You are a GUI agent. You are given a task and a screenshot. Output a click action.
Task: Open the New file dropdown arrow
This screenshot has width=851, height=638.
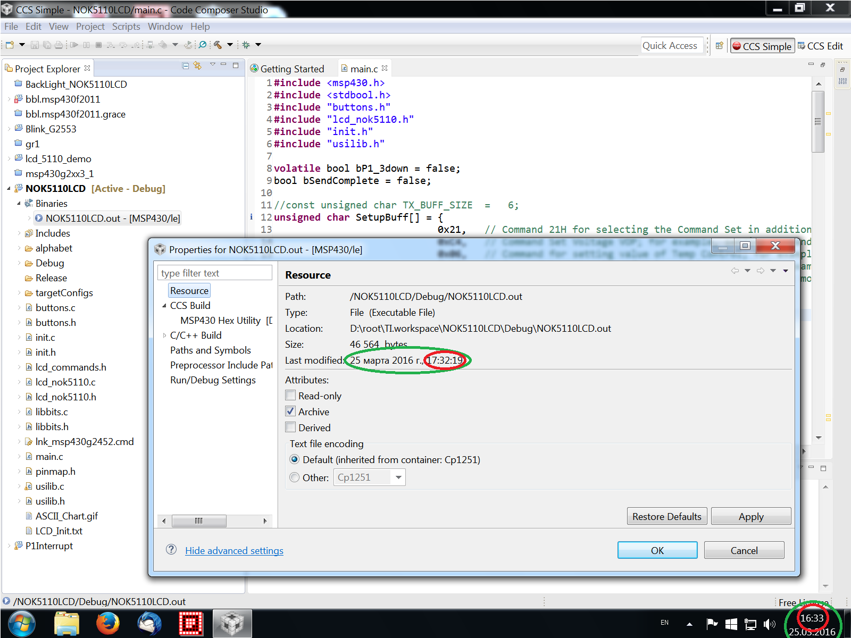click(22, 45)
